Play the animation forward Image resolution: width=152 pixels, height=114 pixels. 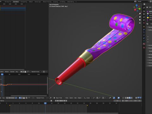[62, 101]
